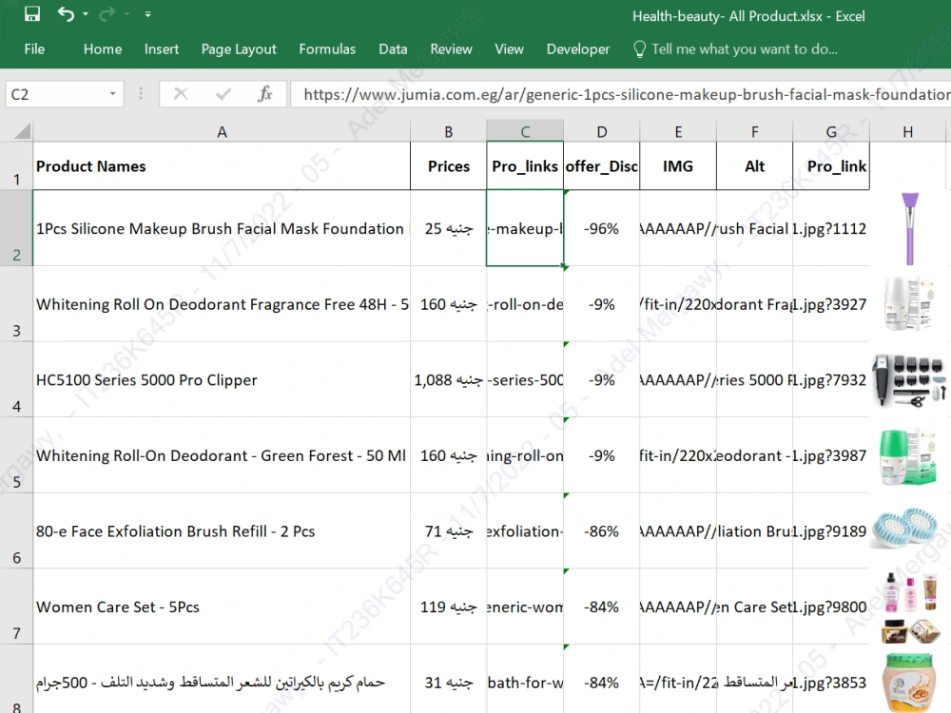Click the hair clipper product thumbnail

point(907,379)
